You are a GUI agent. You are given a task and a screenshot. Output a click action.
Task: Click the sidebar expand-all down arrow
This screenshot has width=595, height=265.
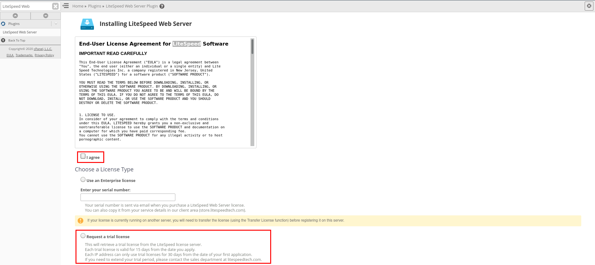(x=46, y=16)
